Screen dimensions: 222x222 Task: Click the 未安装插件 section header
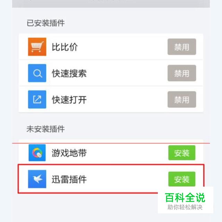(x=46, y=129)
